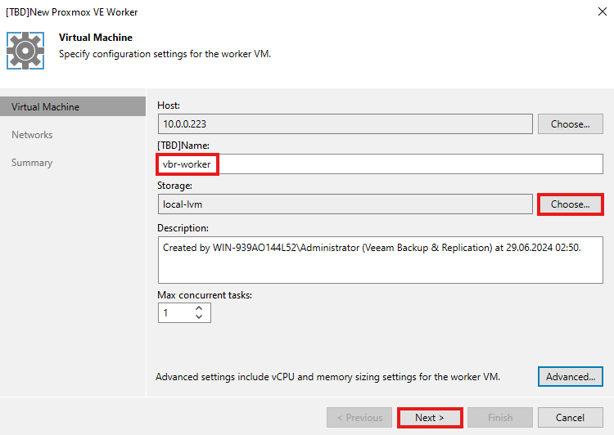Click the Previous button
614x435 pixels.
(x=359, y=417)
